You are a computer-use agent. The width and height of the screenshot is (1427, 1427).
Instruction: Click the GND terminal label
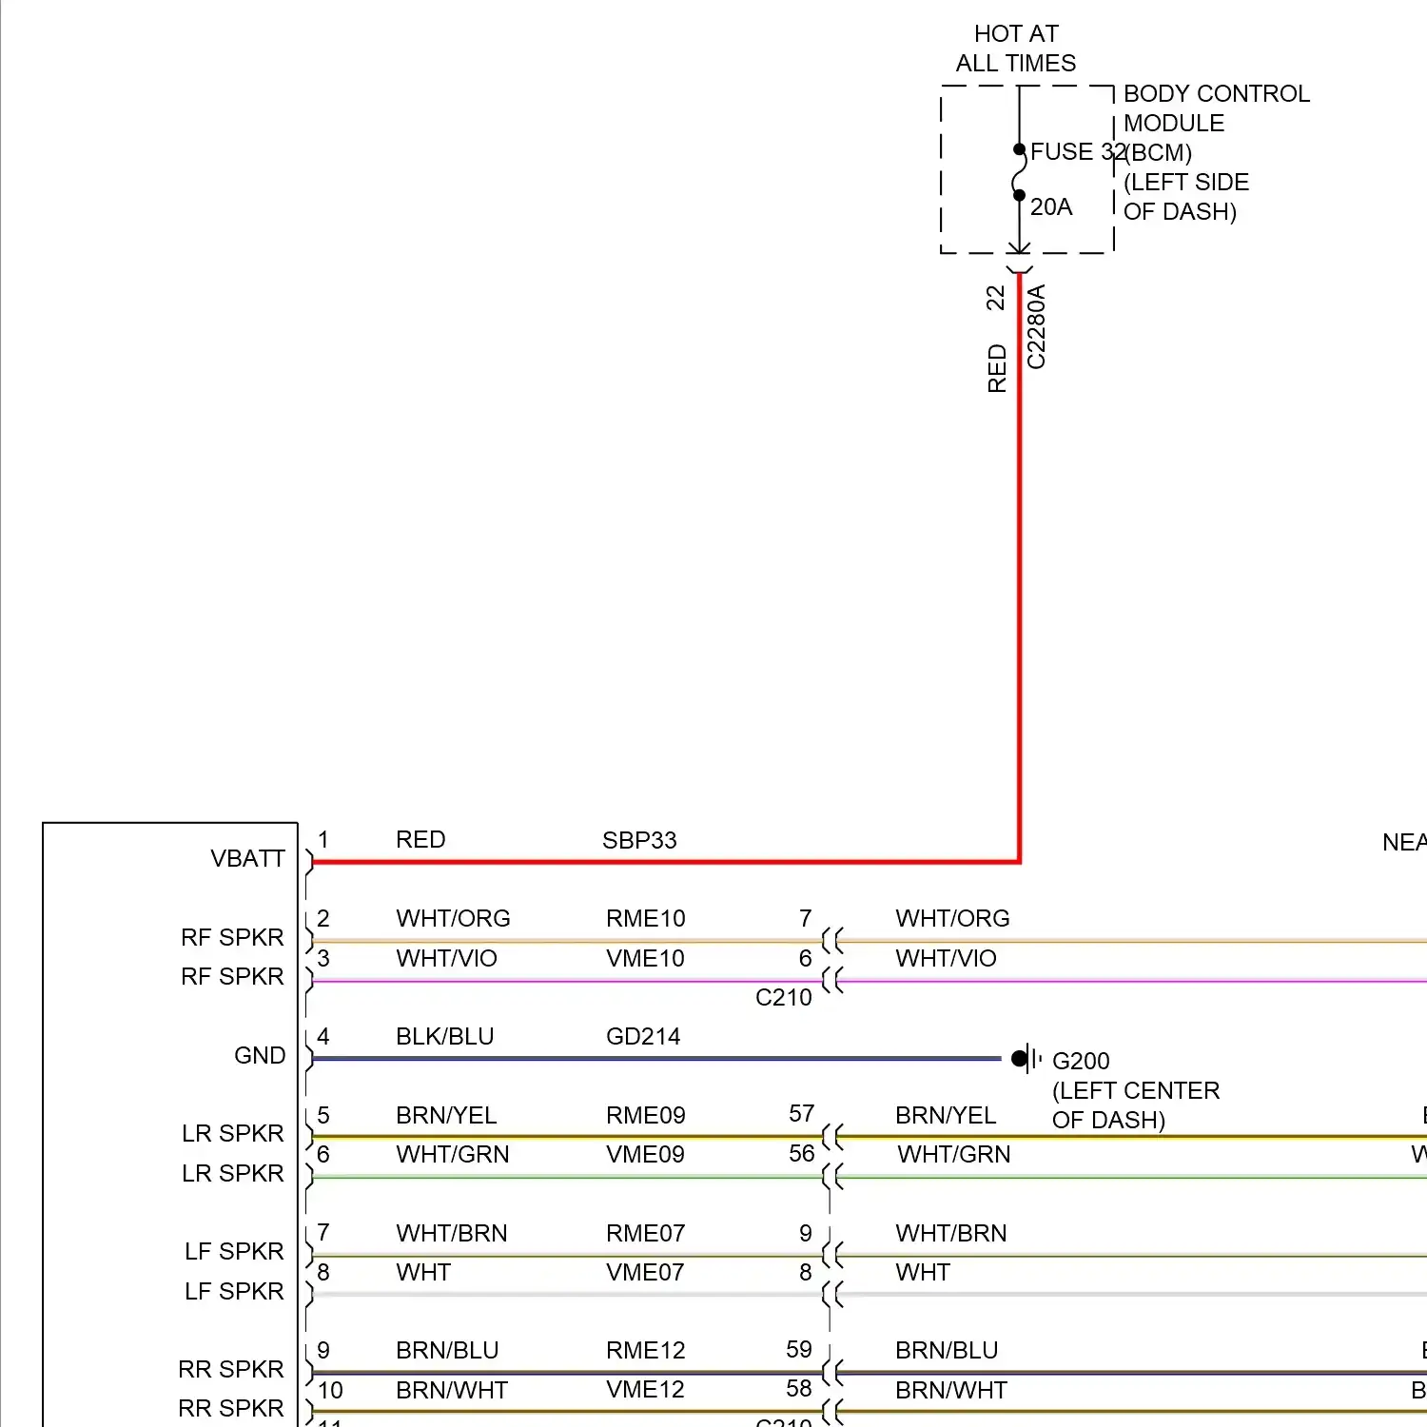point(260,1056)
